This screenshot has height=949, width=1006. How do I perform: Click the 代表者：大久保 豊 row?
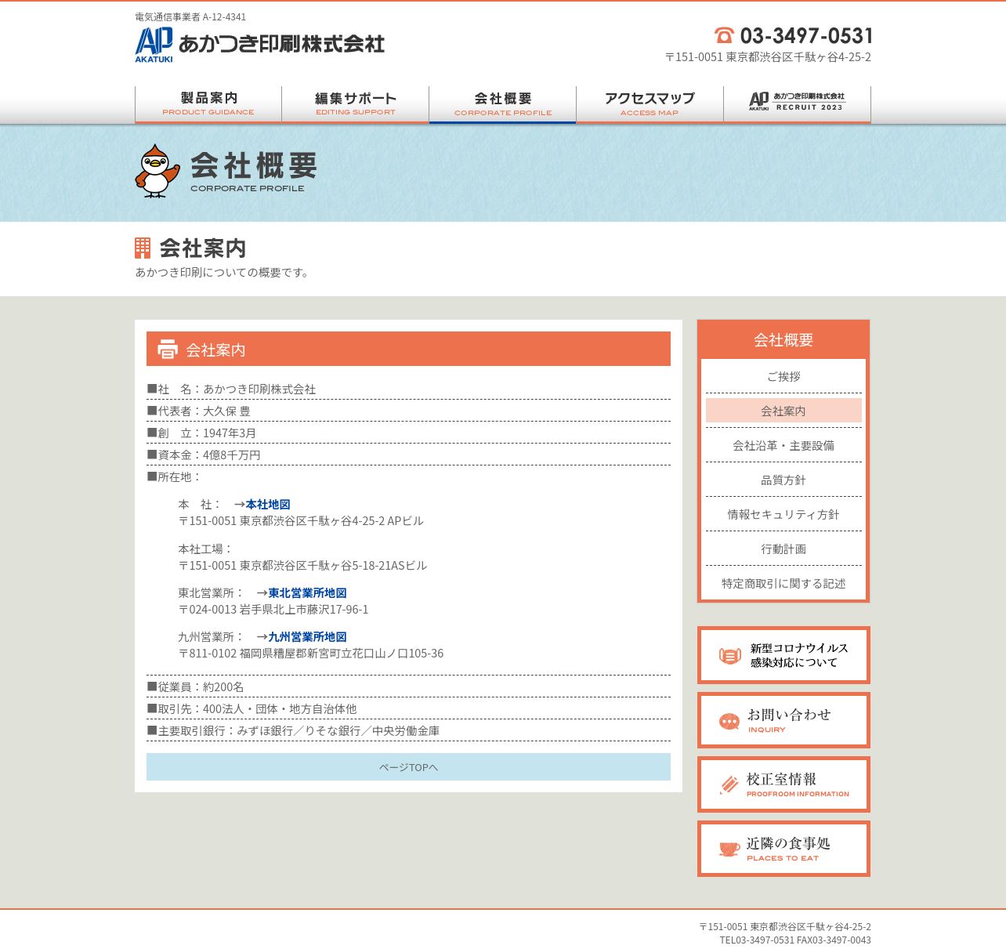point(408,411)
